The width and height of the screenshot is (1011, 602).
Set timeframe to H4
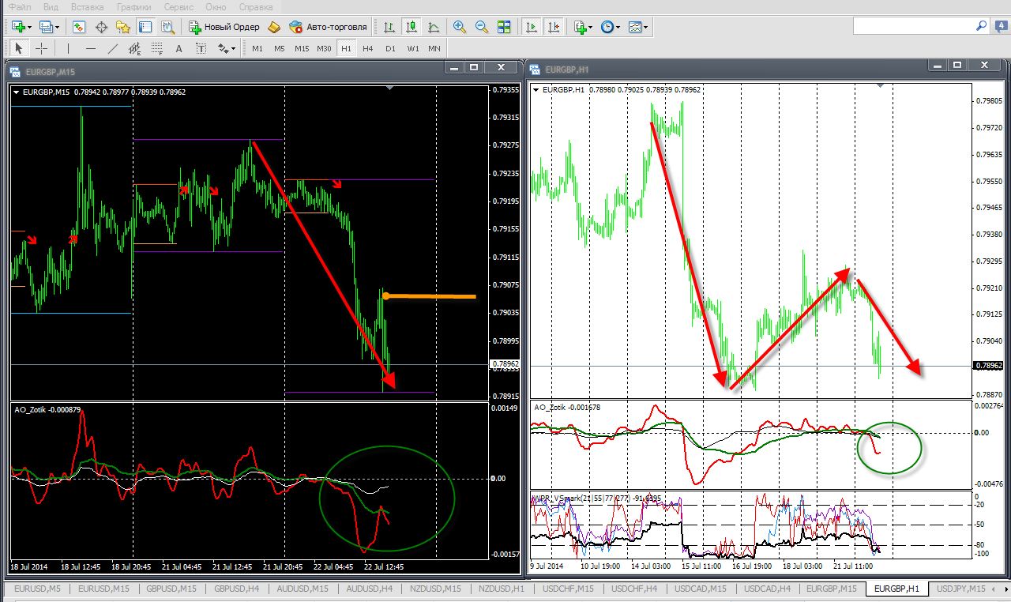click(367, 48)
